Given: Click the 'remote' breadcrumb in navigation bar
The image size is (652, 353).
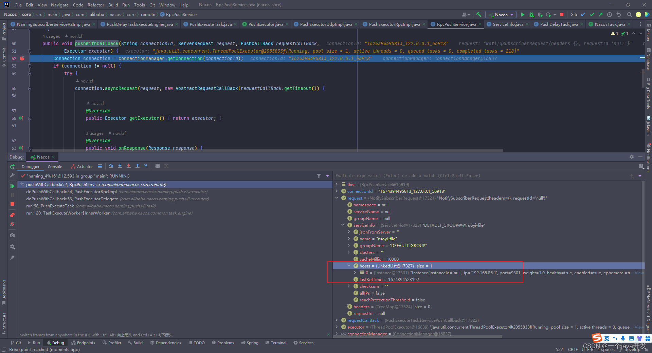Looking at the screenshot, I should tap(148, 15).
